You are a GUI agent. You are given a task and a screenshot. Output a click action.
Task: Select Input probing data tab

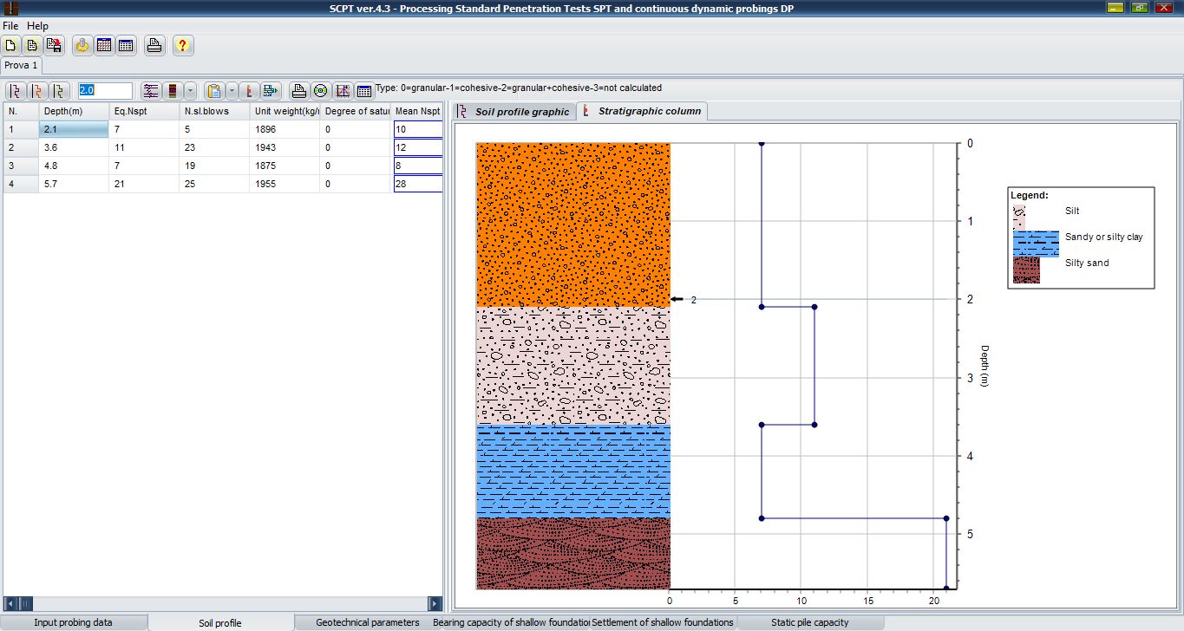pos(73,622)
